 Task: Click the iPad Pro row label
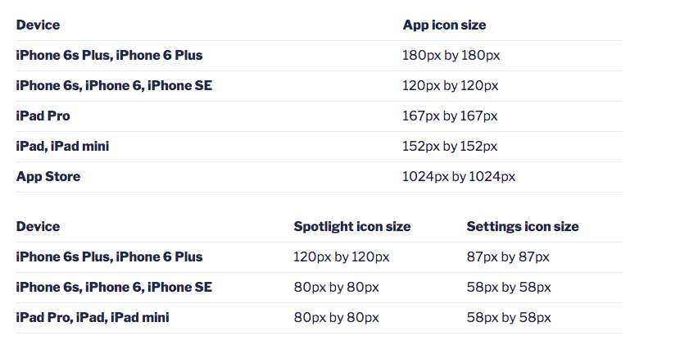(43, 116)
